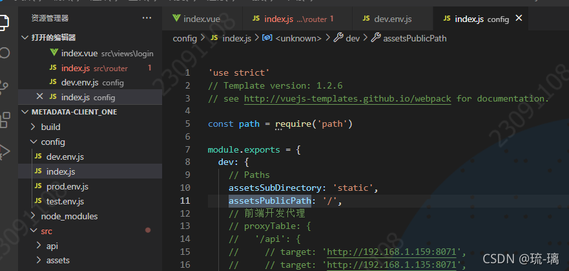Collapse METADATA-CLIENT_ONE project section
The width and height of the screenshot is (569, 271).
(x=25, y=112)
